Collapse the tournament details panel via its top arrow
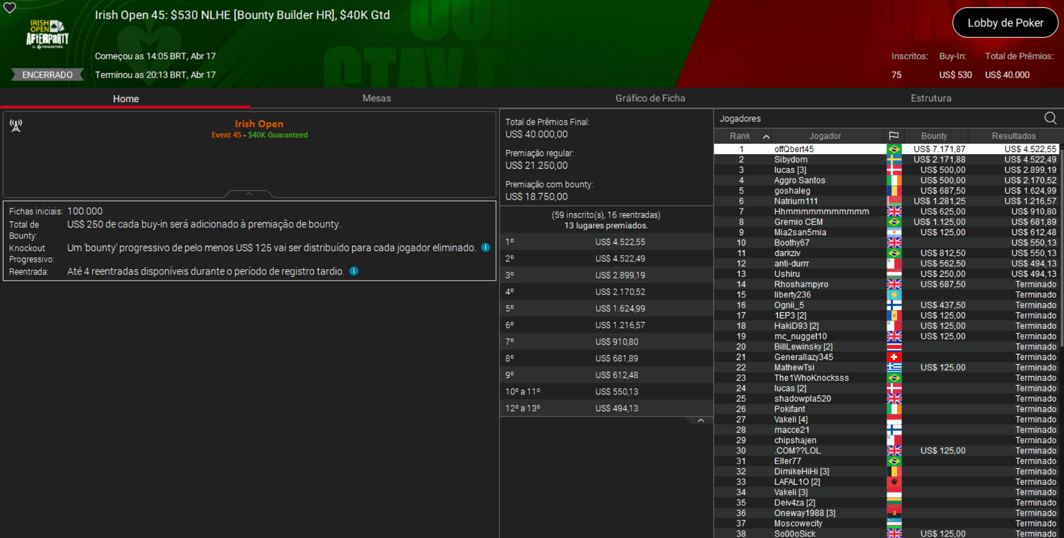The height and width of the screenshot is (538, 1064). pyautogui.click(x=249, y=194)
